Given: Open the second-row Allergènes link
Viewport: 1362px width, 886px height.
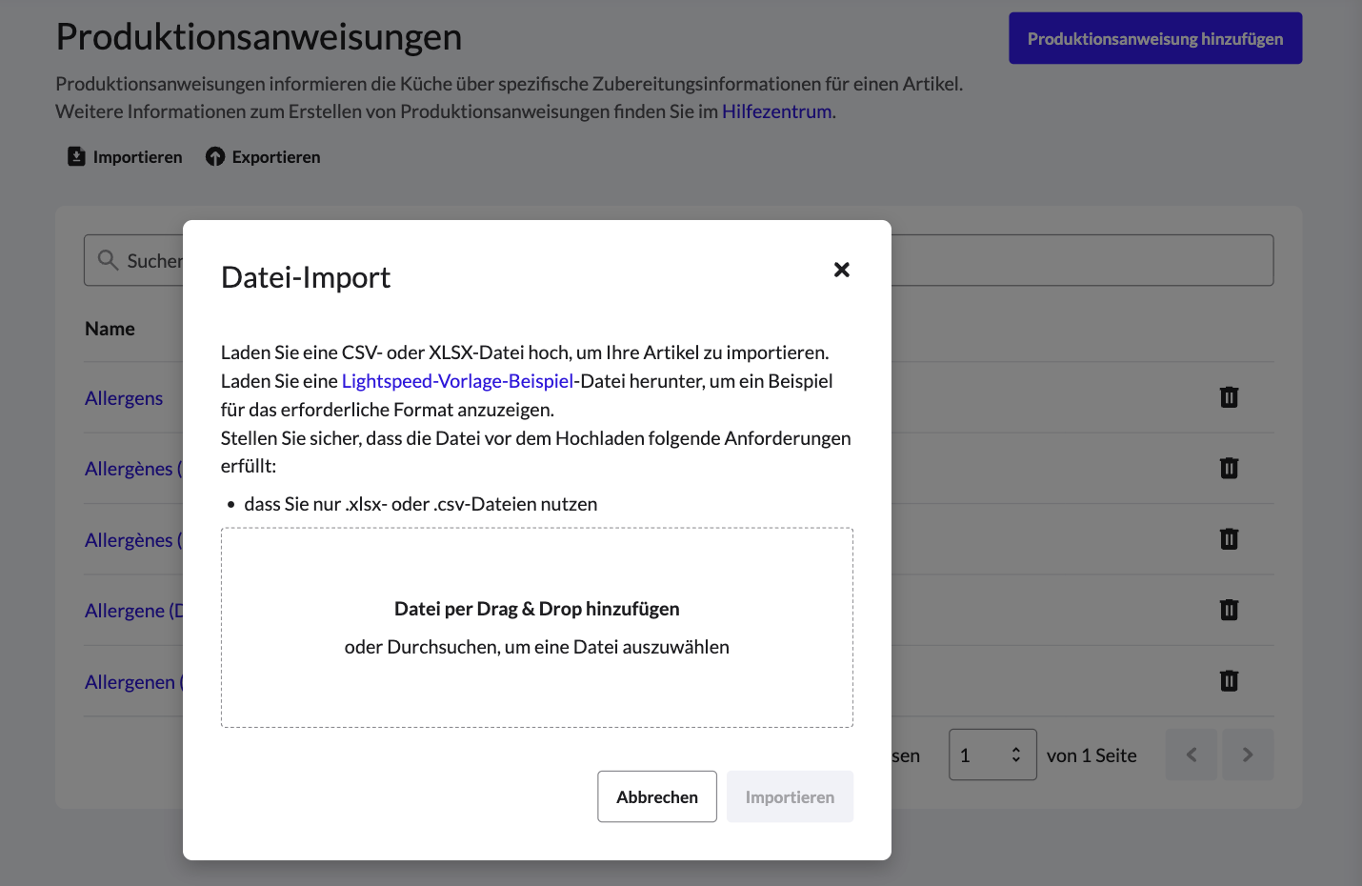Looking at the screenshot, I should point(133,469).
